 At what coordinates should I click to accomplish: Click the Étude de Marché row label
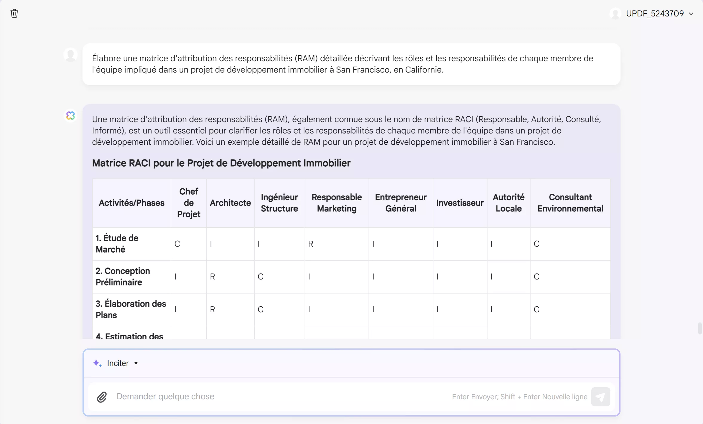[x=117, y=244]
